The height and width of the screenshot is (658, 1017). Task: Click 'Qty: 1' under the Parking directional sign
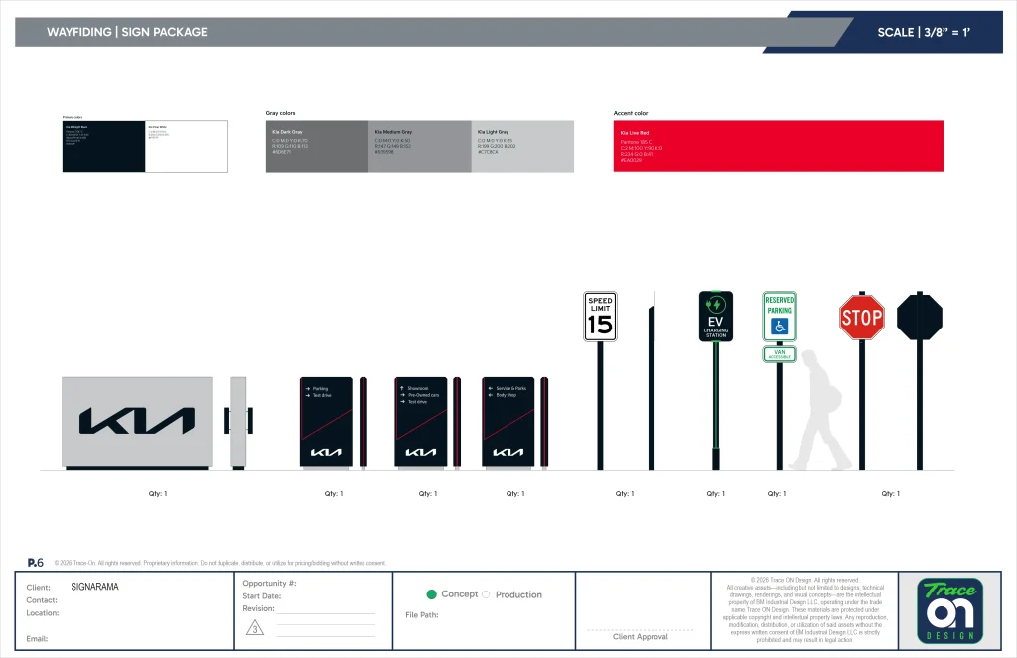point(334,493)
